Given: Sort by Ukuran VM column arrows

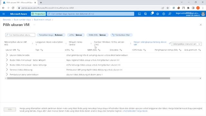Looking at the screenshot, I should pyautogui.click(x=18, y=50).
